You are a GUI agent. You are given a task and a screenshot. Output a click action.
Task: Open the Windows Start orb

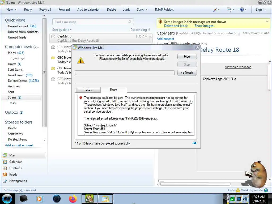click(7, 199)
